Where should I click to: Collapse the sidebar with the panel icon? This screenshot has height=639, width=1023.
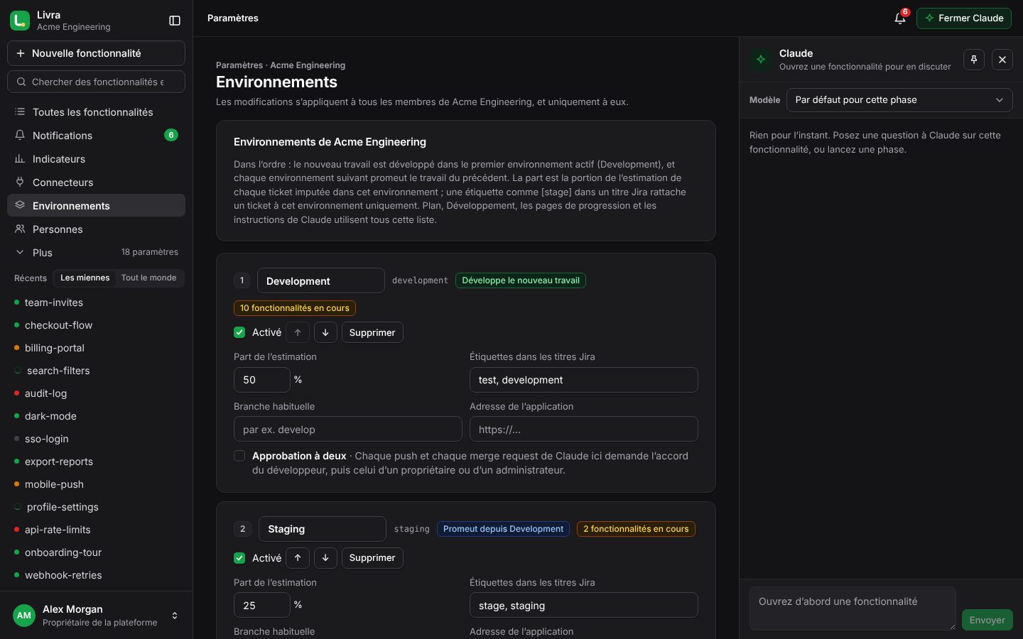175,21
